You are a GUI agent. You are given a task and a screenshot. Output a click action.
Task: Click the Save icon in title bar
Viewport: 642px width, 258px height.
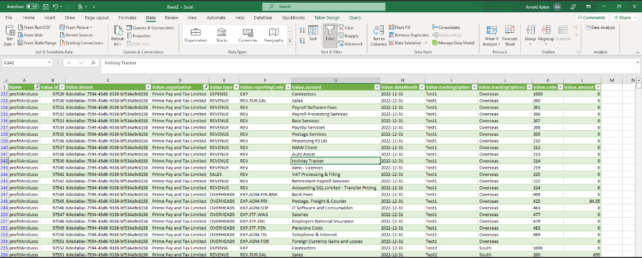click(x=47, y=6)
